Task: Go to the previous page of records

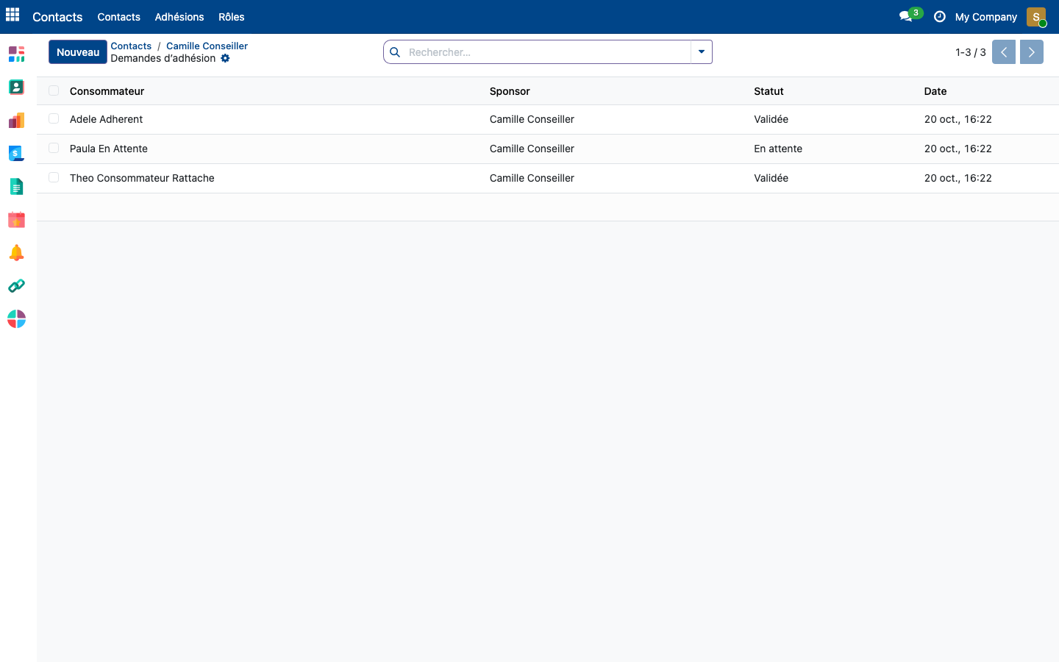Action: pyautogui.click(x=1004, y=52)
